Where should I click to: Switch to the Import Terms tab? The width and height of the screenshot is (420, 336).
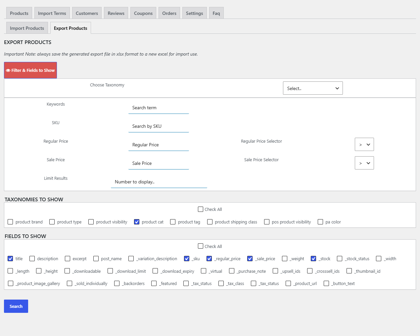point(52,13)
